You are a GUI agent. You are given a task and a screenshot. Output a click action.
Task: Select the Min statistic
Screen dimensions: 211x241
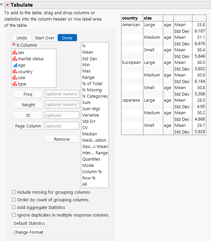(x=86, y=65)
